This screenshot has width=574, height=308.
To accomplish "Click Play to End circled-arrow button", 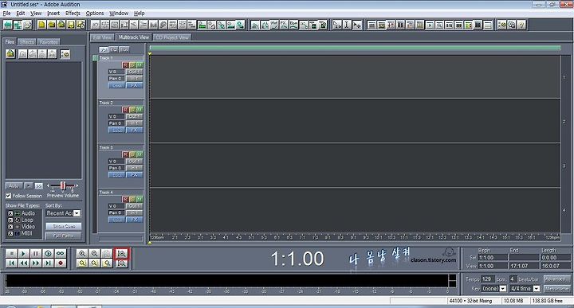I will coord(48,253).
